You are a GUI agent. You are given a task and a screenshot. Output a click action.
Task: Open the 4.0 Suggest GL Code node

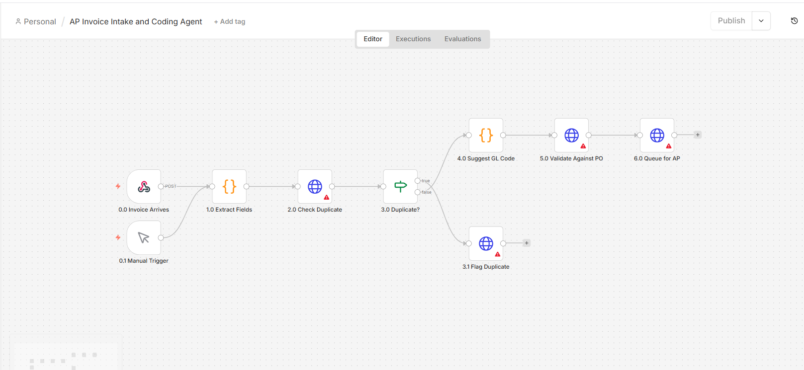pyautogui.click(x=486, y=135)
